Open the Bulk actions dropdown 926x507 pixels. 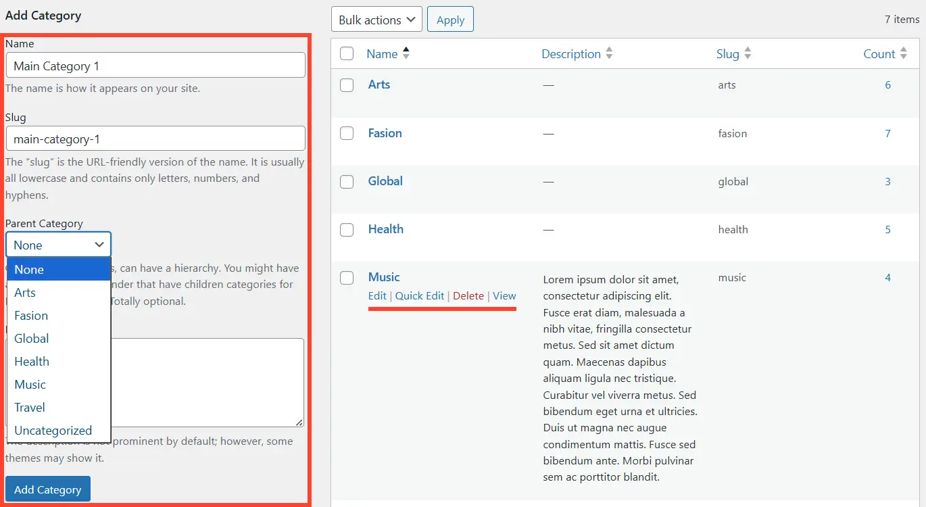(376, 20)
